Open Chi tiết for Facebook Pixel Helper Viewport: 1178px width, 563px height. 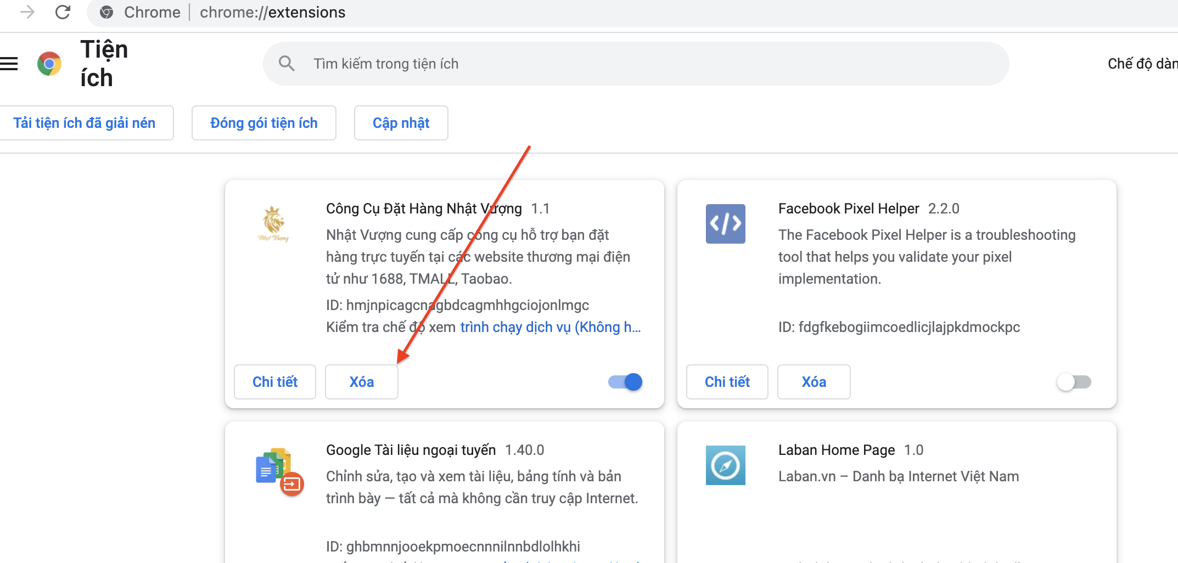click(727, 382)
